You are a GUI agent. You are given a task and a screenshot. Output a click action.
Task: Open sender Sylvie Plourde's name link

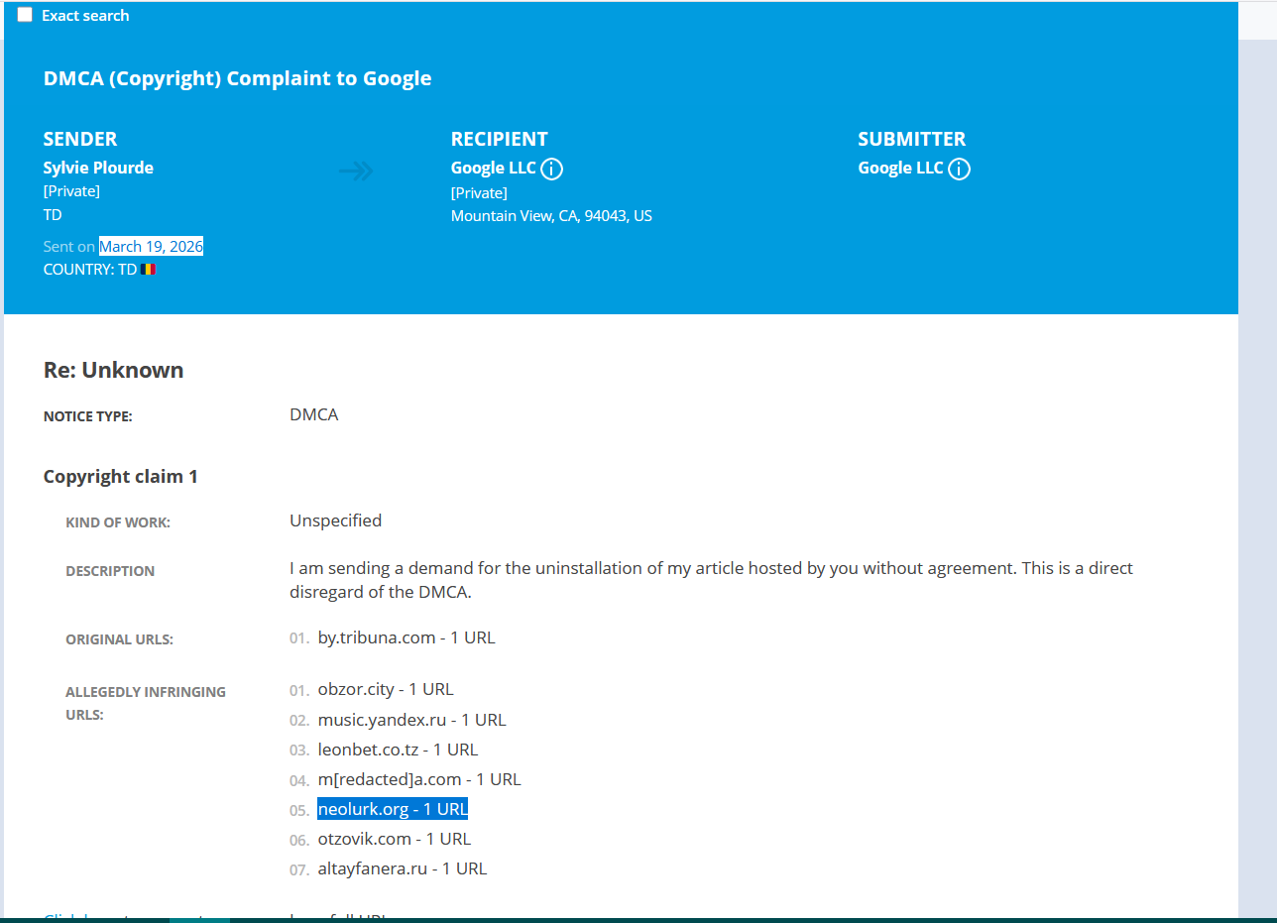[98, 168]
